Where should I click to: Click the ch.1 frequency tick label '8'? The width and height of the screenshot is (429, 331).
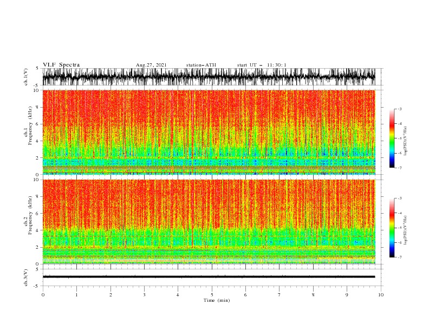tap(37, 107)
